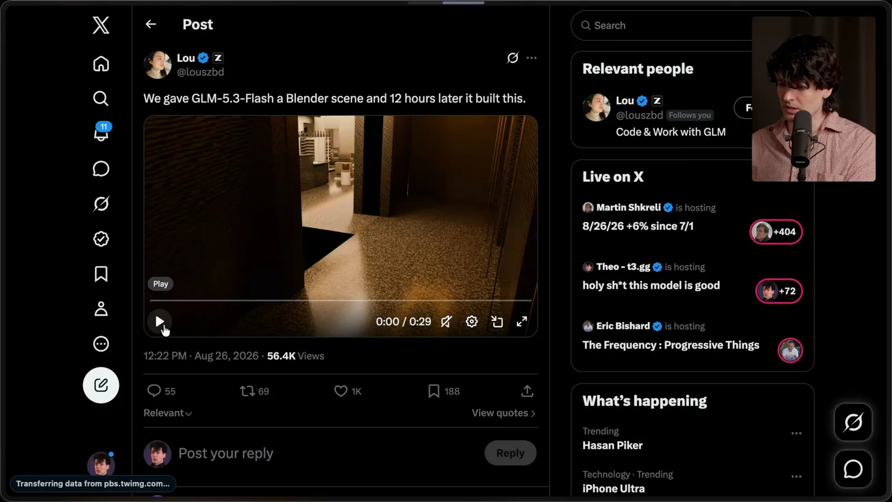
Task: Open More options circle in sidebar
Action: click(101, 344)
